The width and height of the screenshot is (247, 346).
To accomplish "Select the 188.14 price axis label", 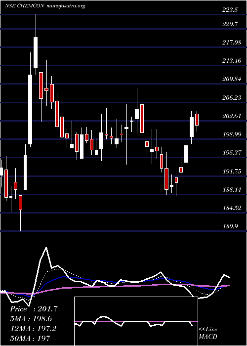I will click(232, 189).
